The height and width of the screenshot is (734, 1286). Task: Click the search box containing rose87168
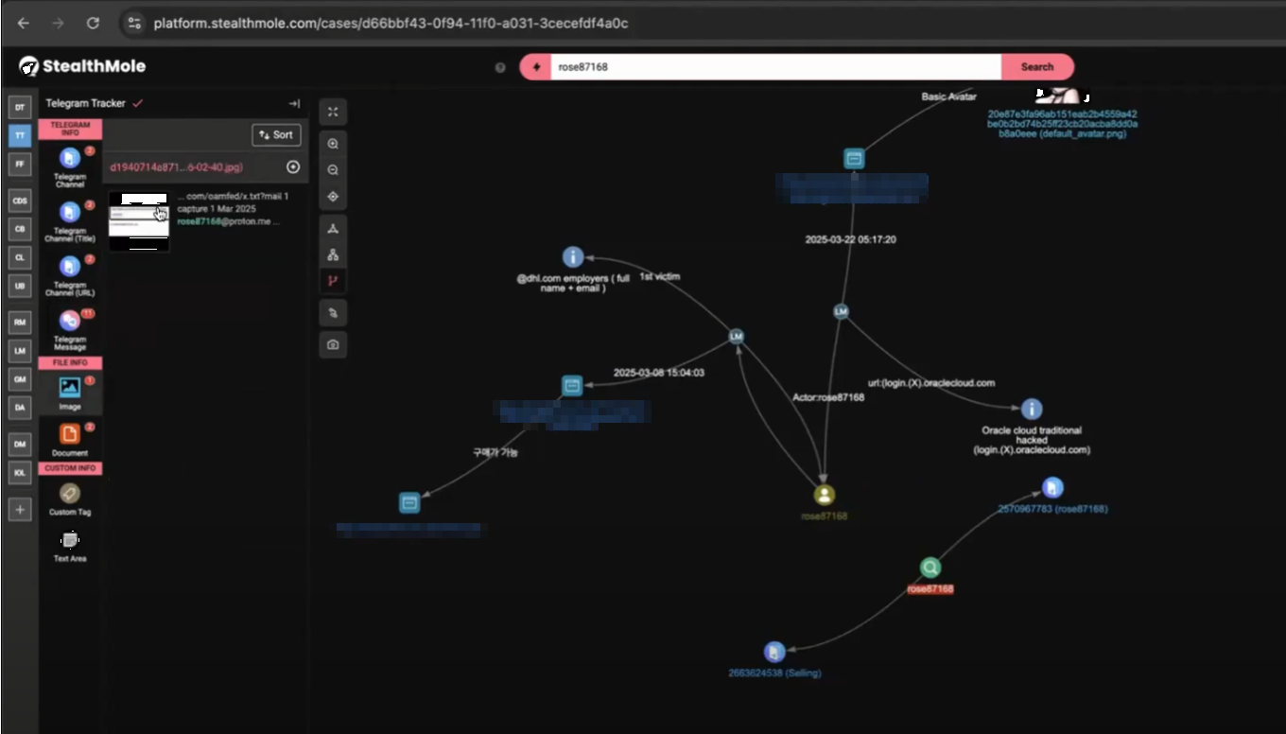(777, 67)
